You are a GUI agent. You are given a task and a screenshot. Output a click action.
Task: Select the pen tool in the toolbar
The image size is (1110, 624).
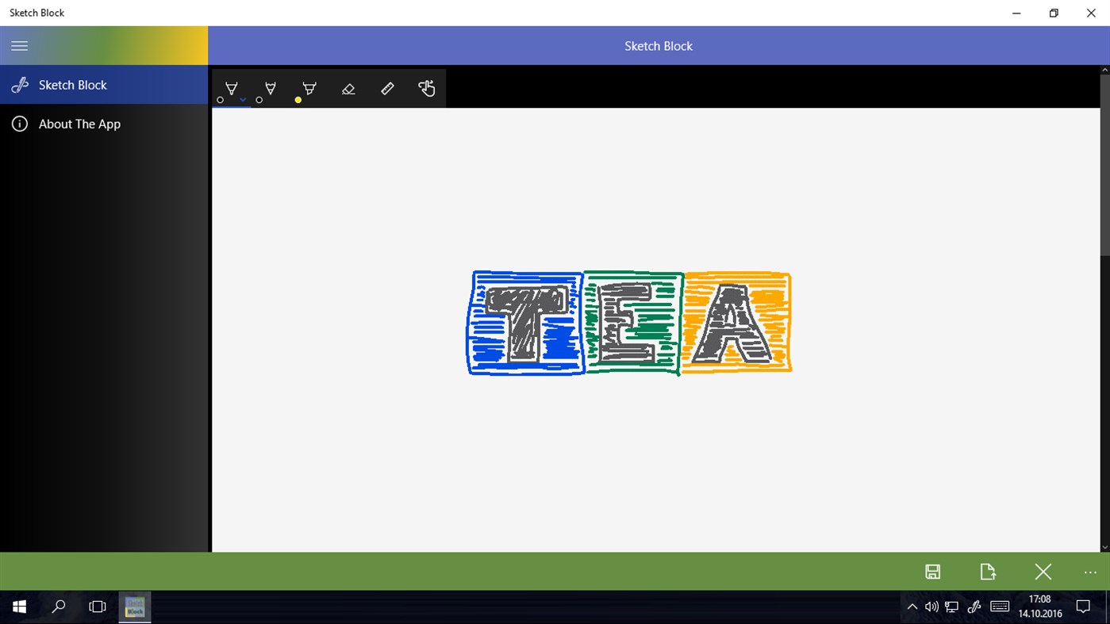point(231,87)
